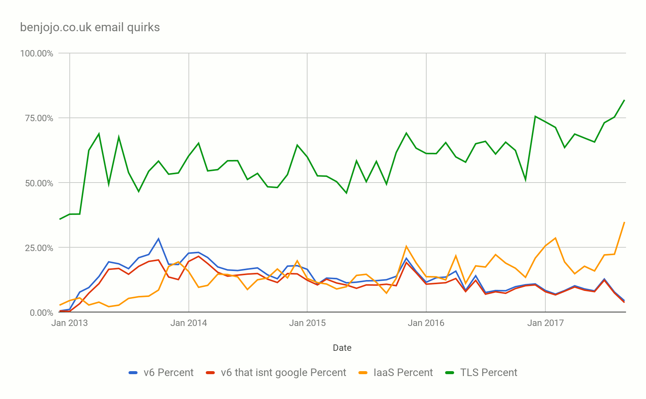
Task: Select the 'v6 Percent' legend label
Action: point(168,373)
